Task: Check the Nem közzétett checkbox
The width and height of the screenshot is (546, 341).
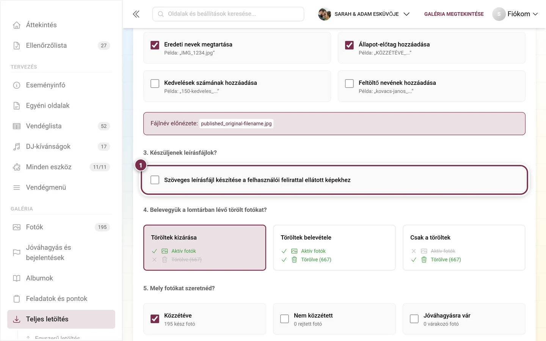Action: coord(284,319)
